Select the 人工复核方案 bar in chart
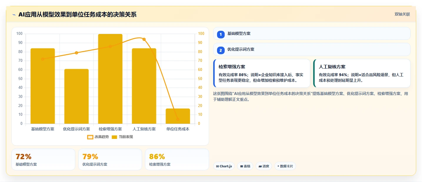 [144, 86]
